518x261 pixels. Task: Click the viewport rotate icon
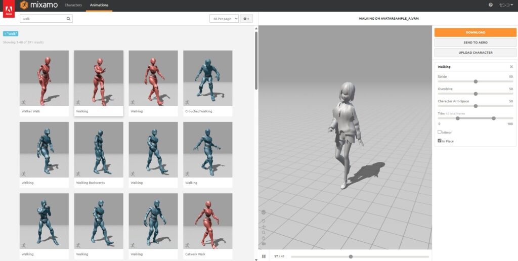(x=264, y=221)
